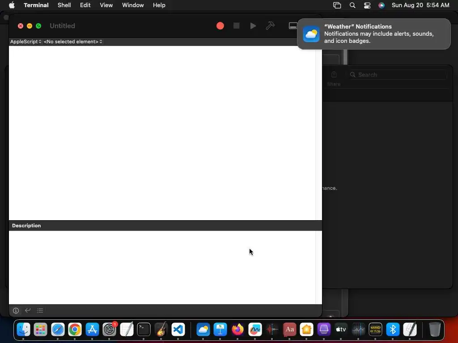Image resolution: width=458 pixels, height=343 pixels.
Task: Open the Window menu
Action: point(133,5)
